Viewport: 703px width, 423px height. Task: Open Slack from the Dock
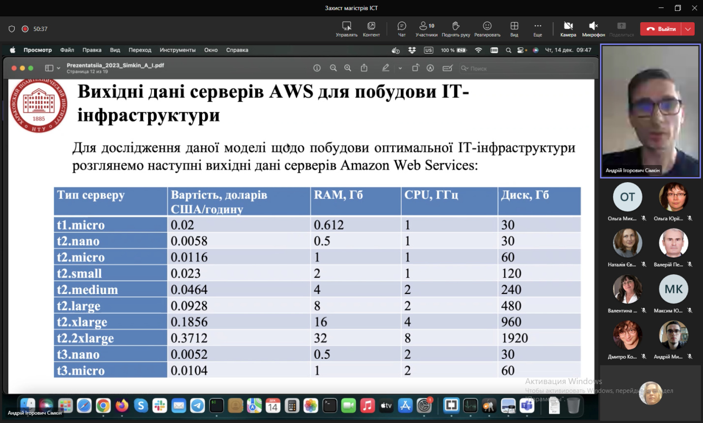click(159, 405)
